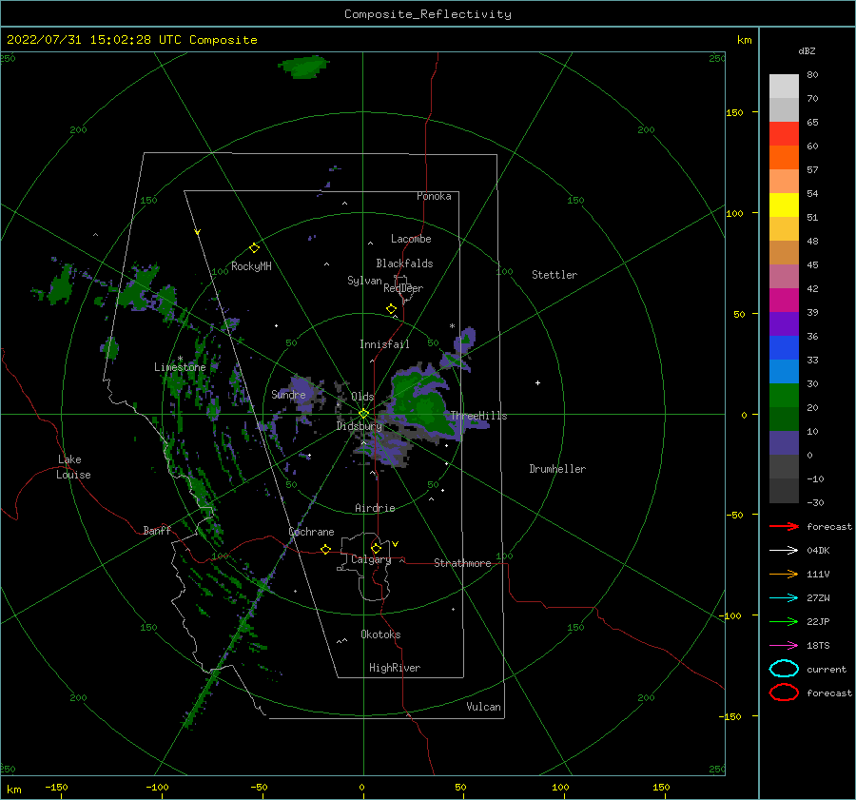The image size is (856, 800).
Task: Click the dBZ legend heading
Action: click(x=807, y=50)
